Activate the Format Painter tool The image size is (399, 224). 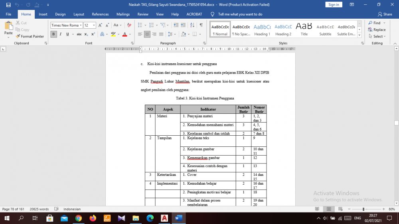pyautogui.click(x=30, y=36)
